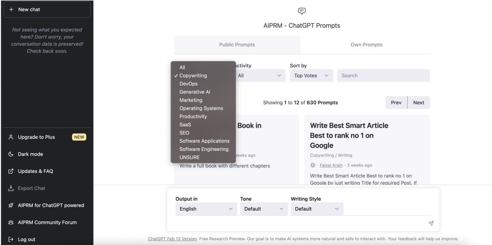Click the chat bubble icon above the AIPRM title
This screenshot has width=492, height=245.
tap(302, 11)
